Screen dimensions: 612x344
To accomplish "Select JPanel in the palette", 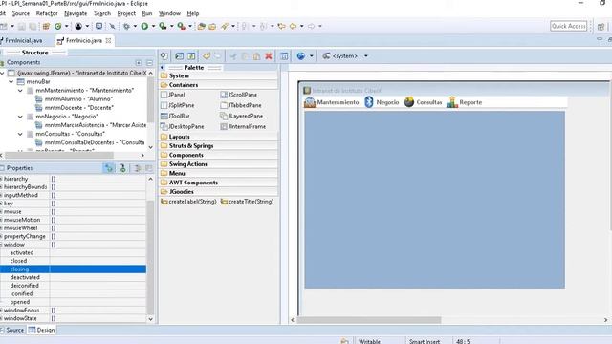I will tap(172, 95).
